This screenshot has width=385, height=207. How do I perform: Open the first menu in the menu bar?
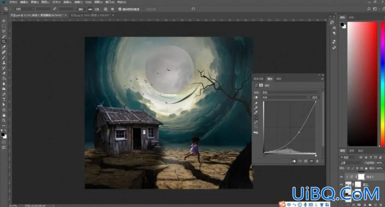(13, 2)
